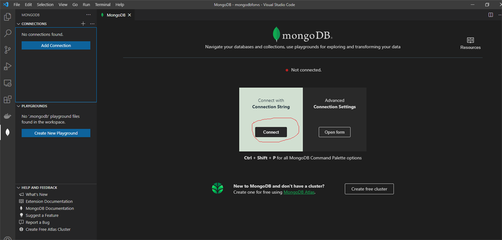Open the MongoDB Atlas link
This screenshot has width=502, height=240.
(299, 192)
